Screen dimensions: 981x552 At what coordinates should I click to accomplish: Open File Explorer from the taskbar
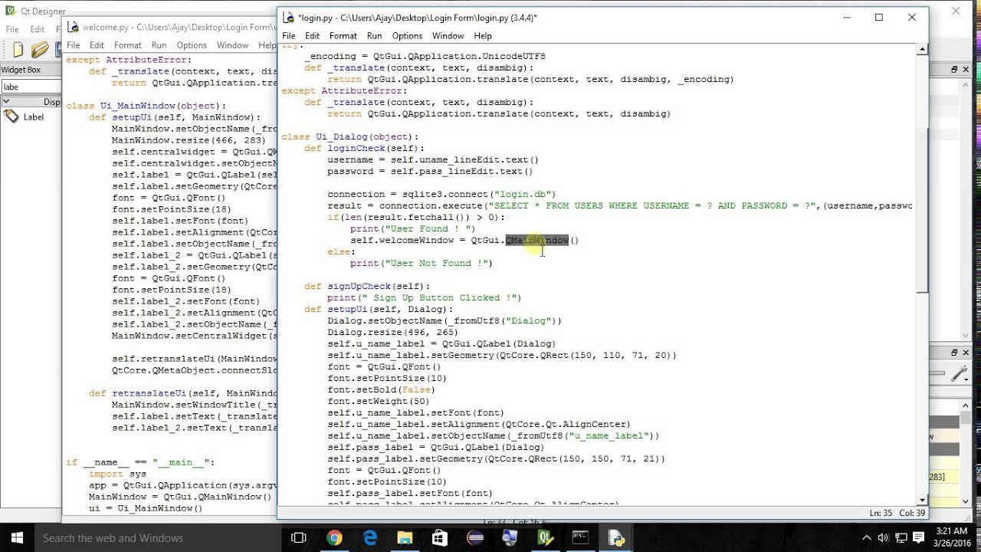(x=405, y=537)
